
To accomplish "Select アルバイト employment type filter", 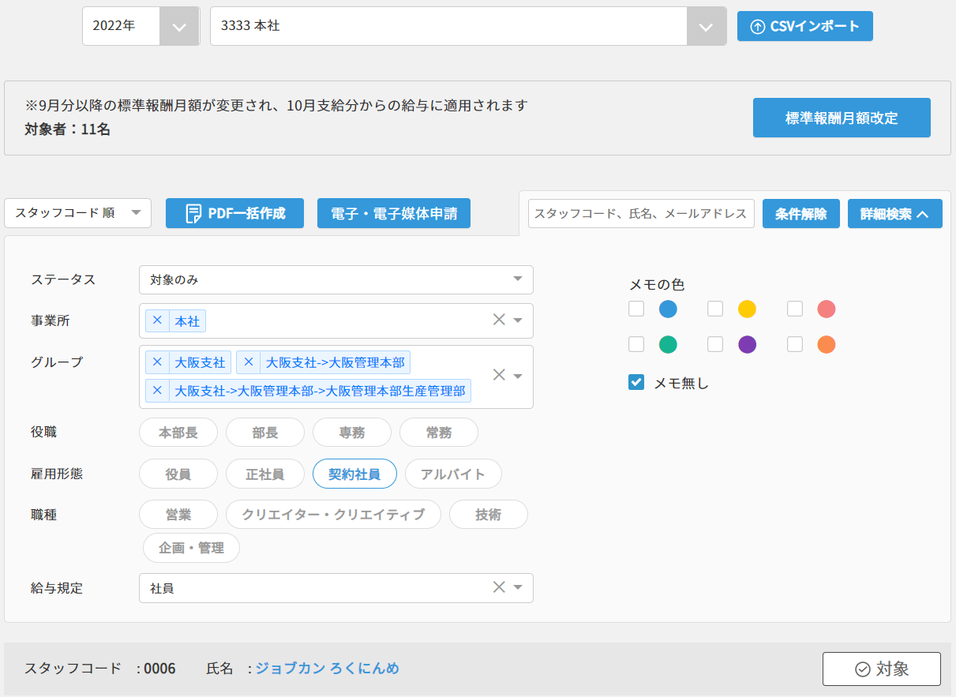I will click(453, 474).
